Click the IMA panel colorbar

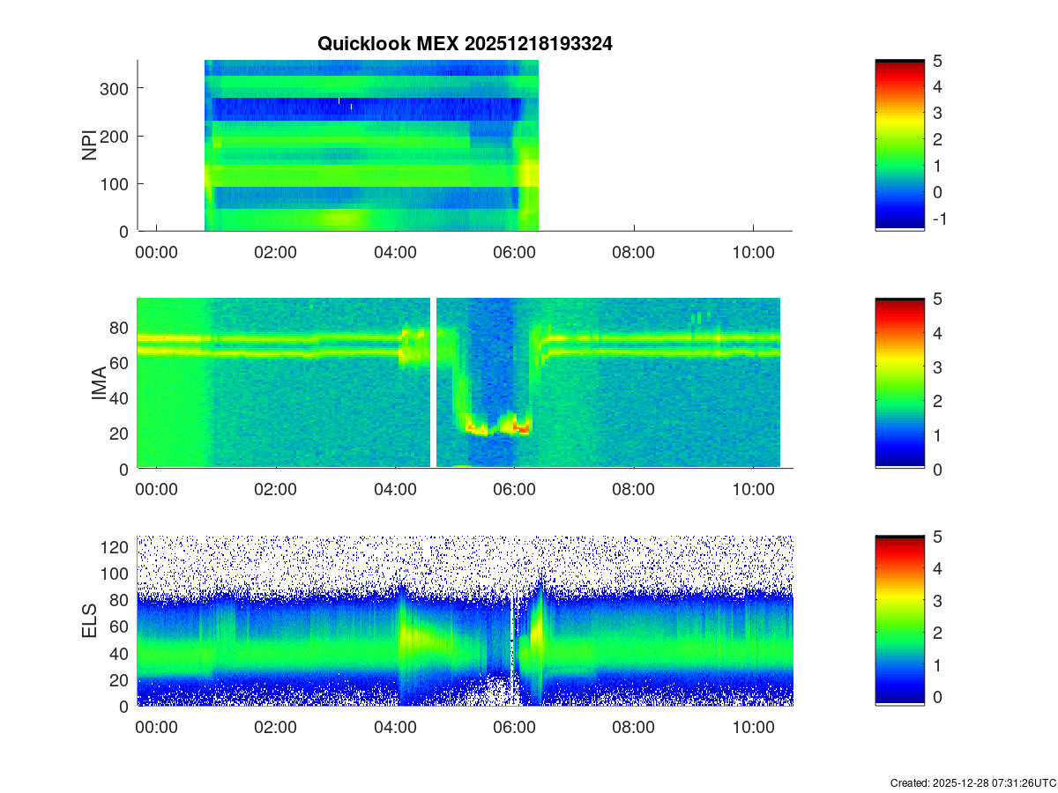click(x=899, y=383)
